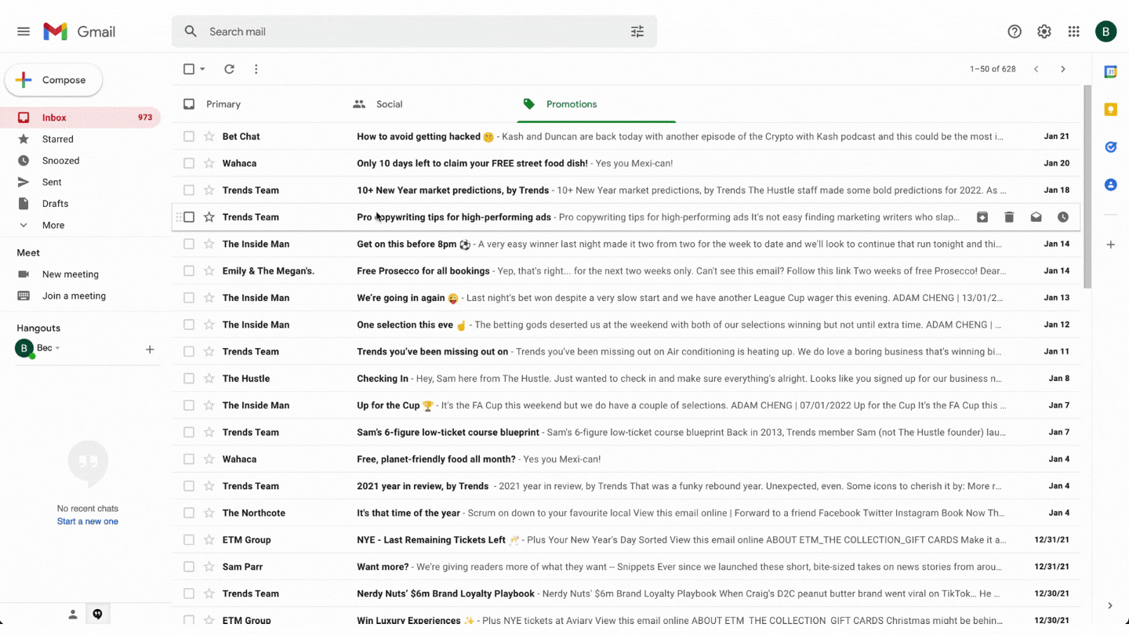Star the Pro copywriting tips email
The image size is (1129, 635).
click(x=209, y=217)
